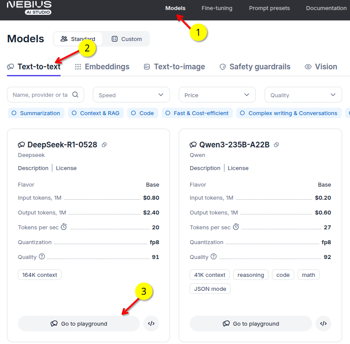The width and height of the screenshot is (350, 344).
Task: Click the search magnifier icon
Action: click(x=75, y=95)
